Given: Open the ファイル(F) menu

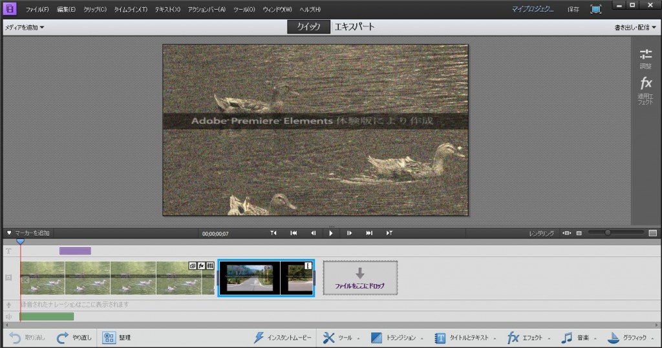Looking at the screenshot, I should click(x=37, y=9).
